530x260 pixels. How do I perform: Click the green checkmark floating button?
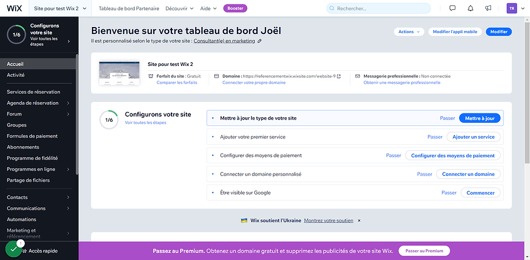point(14,249)
